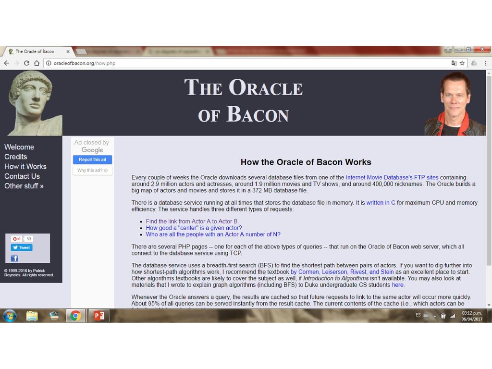Open PowerPoint from the taskbar
The width and height of the screenshot is (492, 369).
(x=99, y=316)
